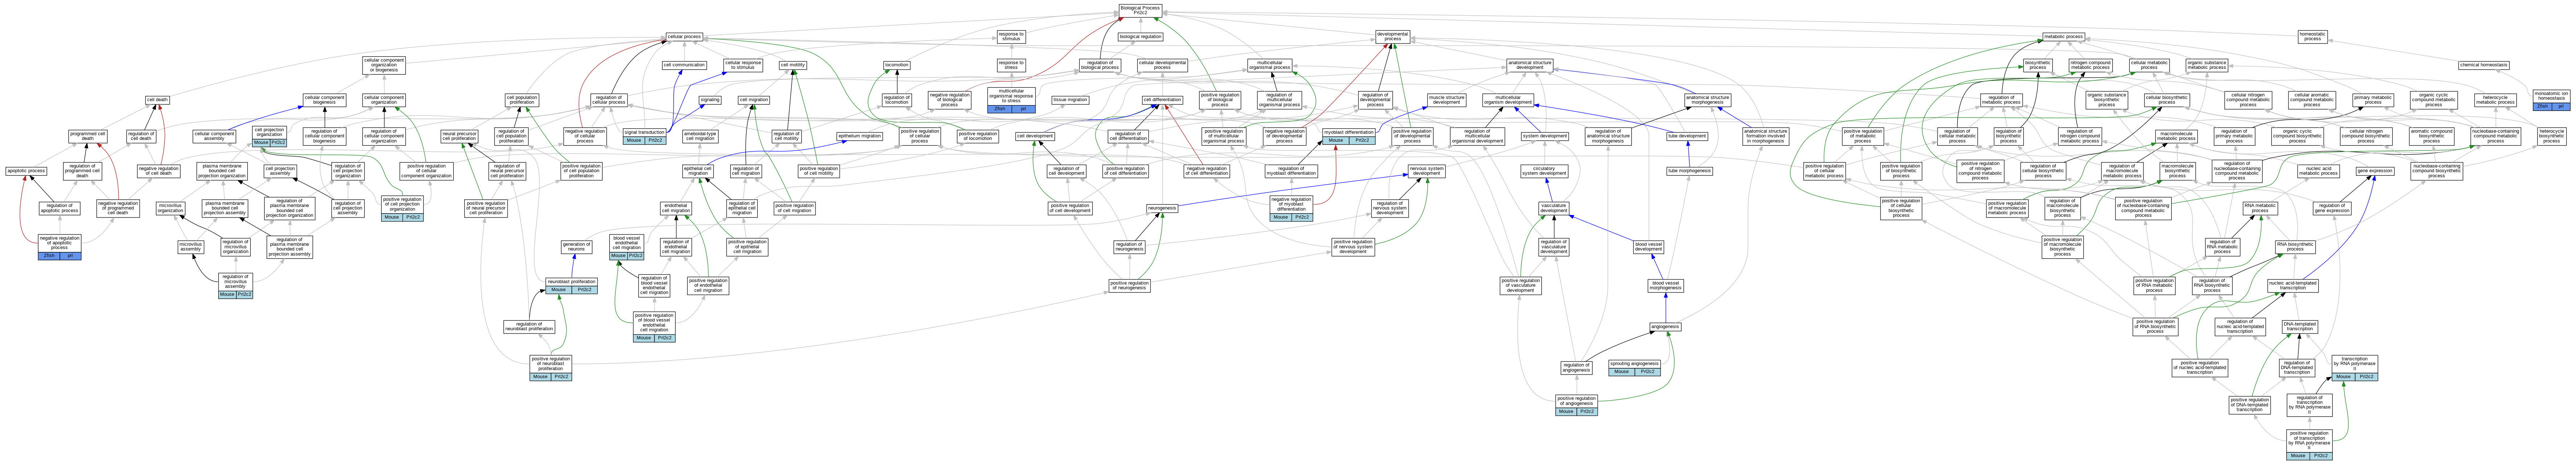Select the 'generation of neurons' node
The height and width of the screenshot is (464, 2576).
pos(576,247)
